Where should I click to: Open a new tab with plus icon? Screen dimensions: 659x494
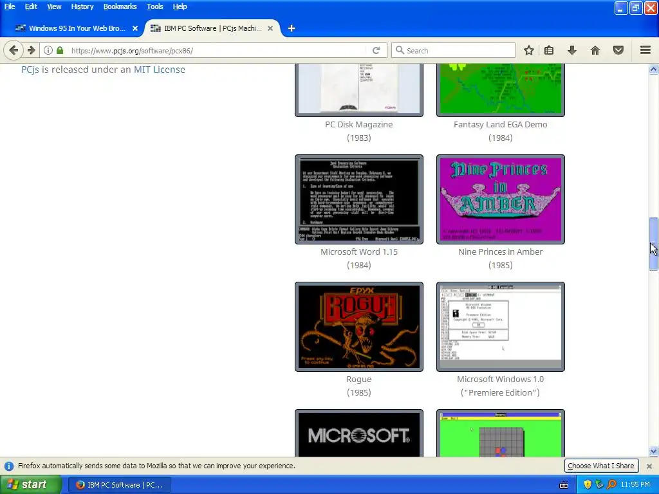[292, 28]
